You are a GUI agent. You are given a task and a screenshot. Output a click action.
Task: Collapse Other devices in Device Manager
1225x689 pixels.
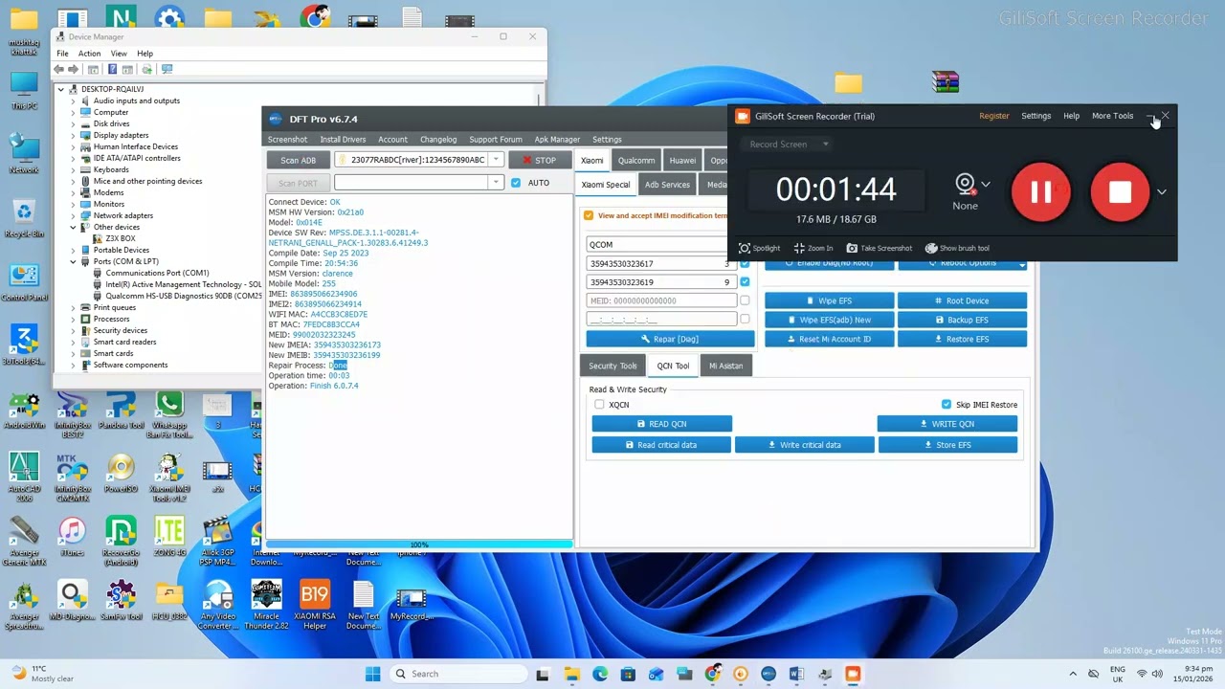[73, 227]
